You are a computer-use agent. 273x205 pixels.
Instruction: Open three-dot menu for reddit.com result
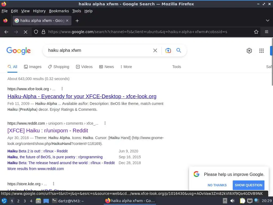105,123
